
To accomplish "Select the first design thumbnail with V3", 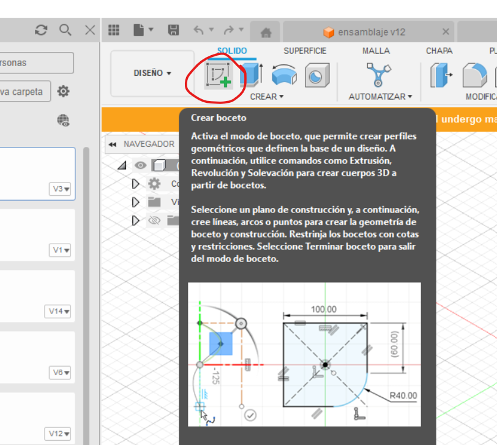I will 37,174.
